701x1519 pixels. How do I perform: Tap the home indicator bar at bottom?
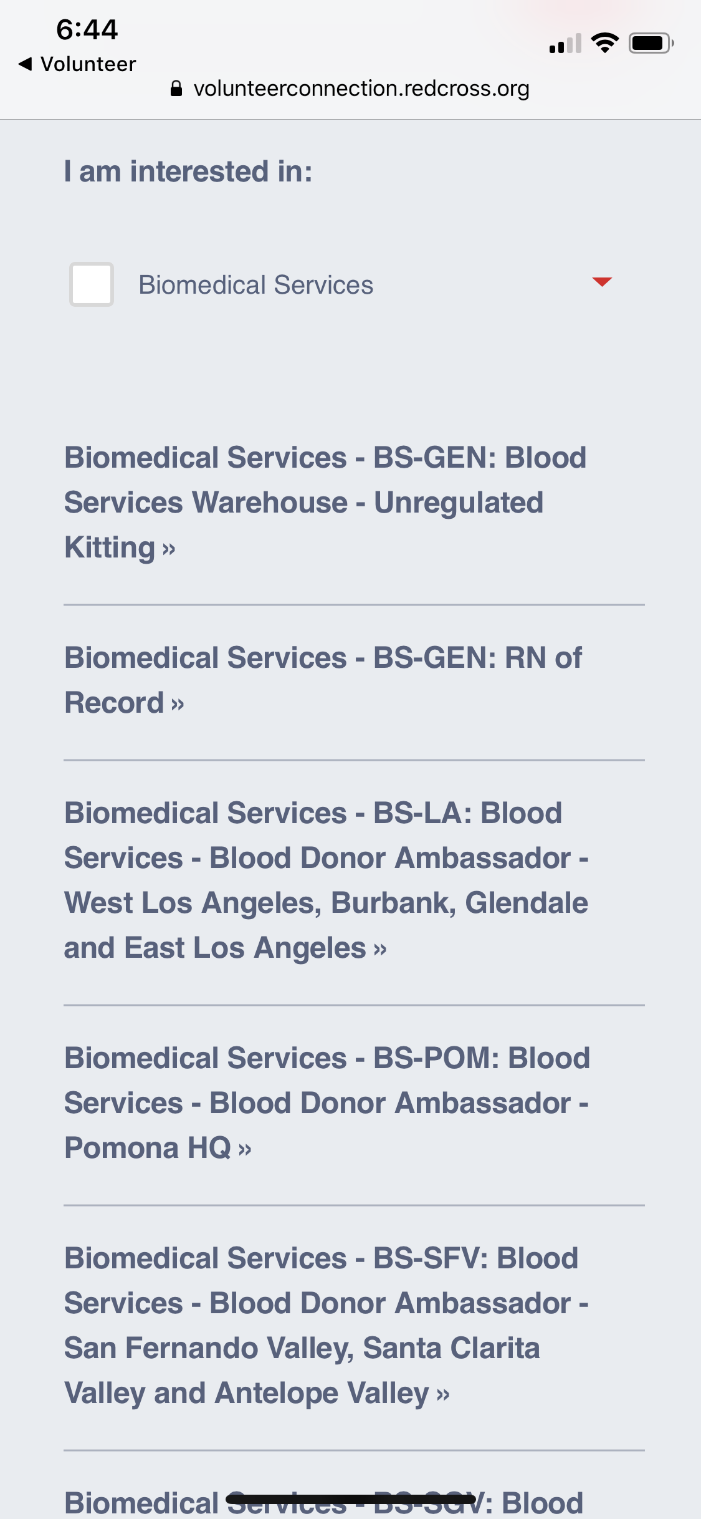pos(350,1499)
